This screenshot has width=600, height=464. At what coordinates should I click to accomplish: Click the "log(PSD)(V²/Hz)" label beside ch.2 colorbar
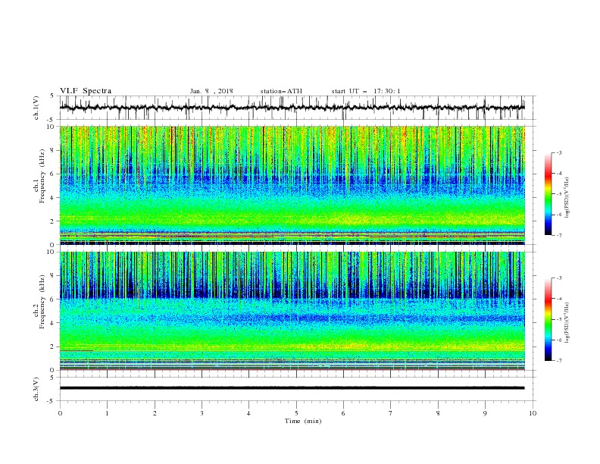click(567, 322)
